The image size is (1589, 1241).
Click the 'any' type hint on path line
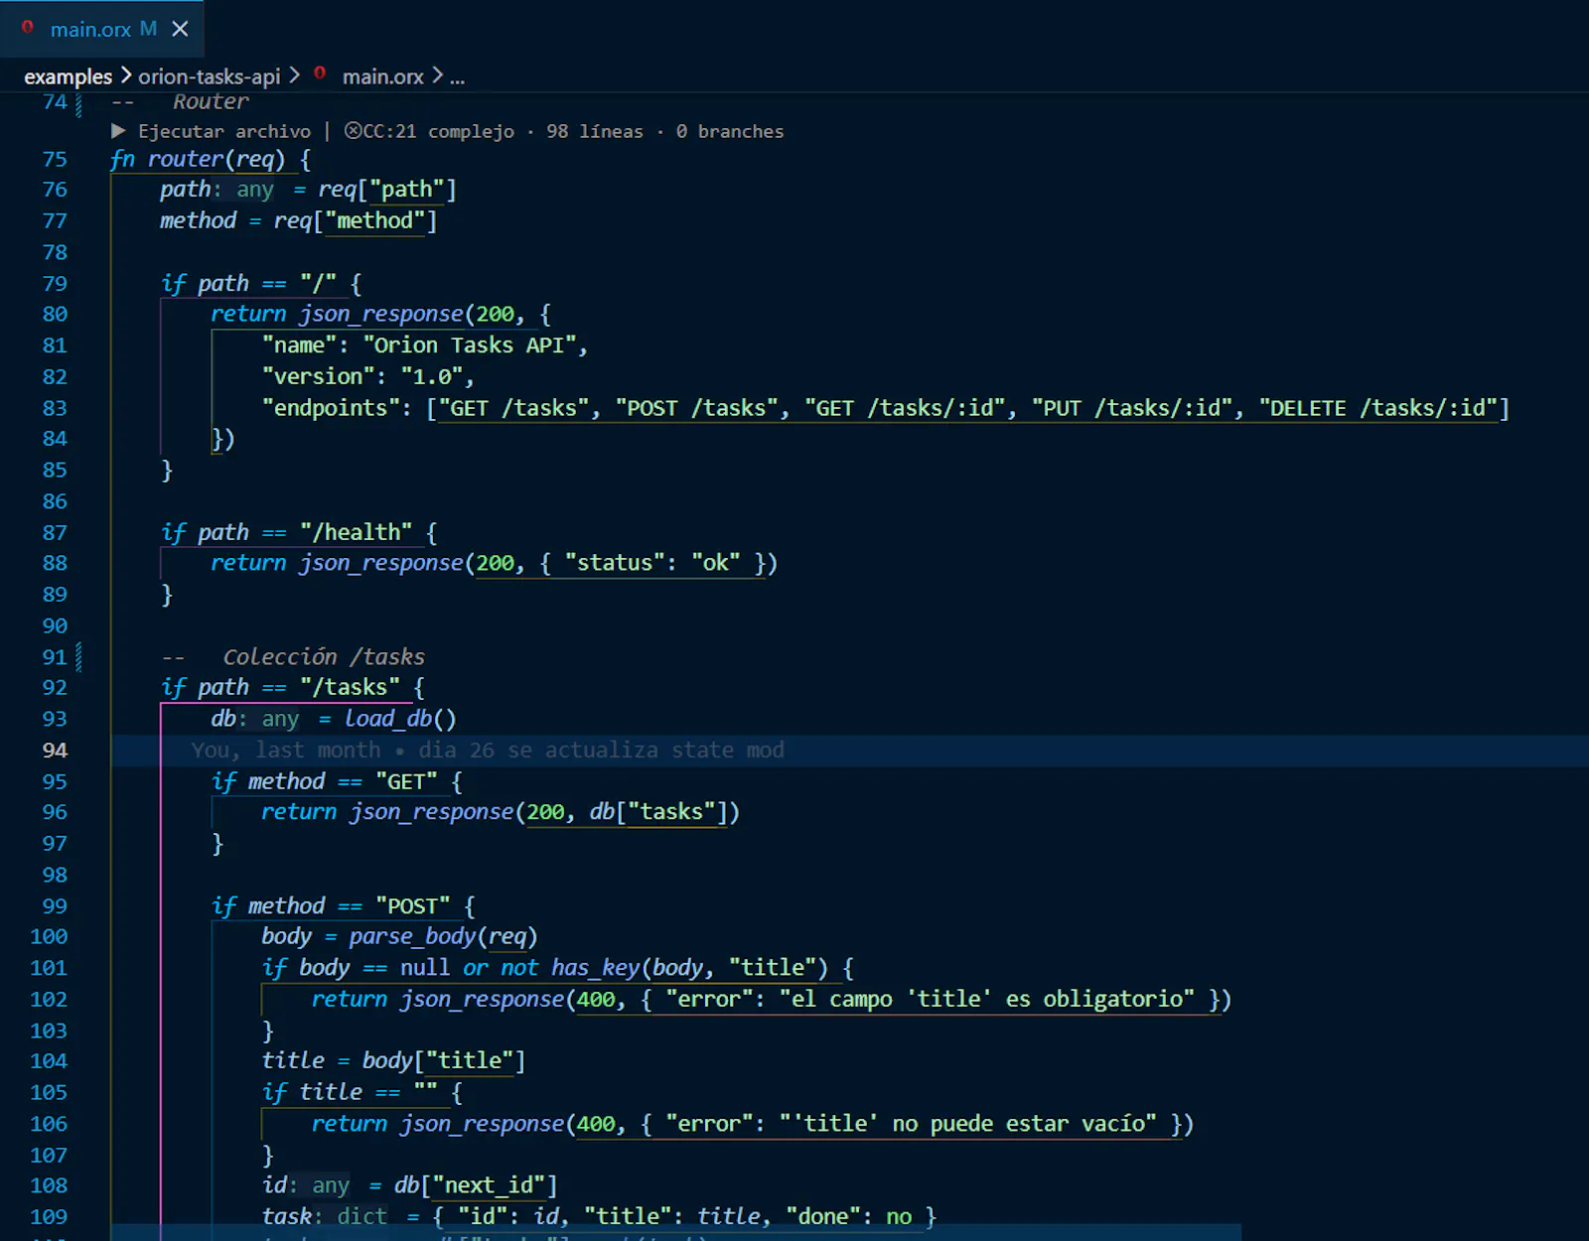[x=254, y=190]
